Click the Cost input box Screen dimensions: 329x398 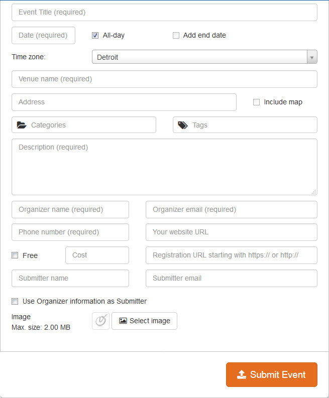(97, 255)
